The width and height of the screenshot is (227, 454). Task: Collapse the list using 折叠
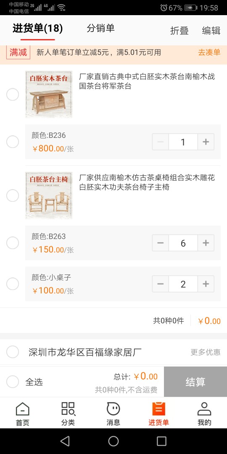[x=179, y=30]
